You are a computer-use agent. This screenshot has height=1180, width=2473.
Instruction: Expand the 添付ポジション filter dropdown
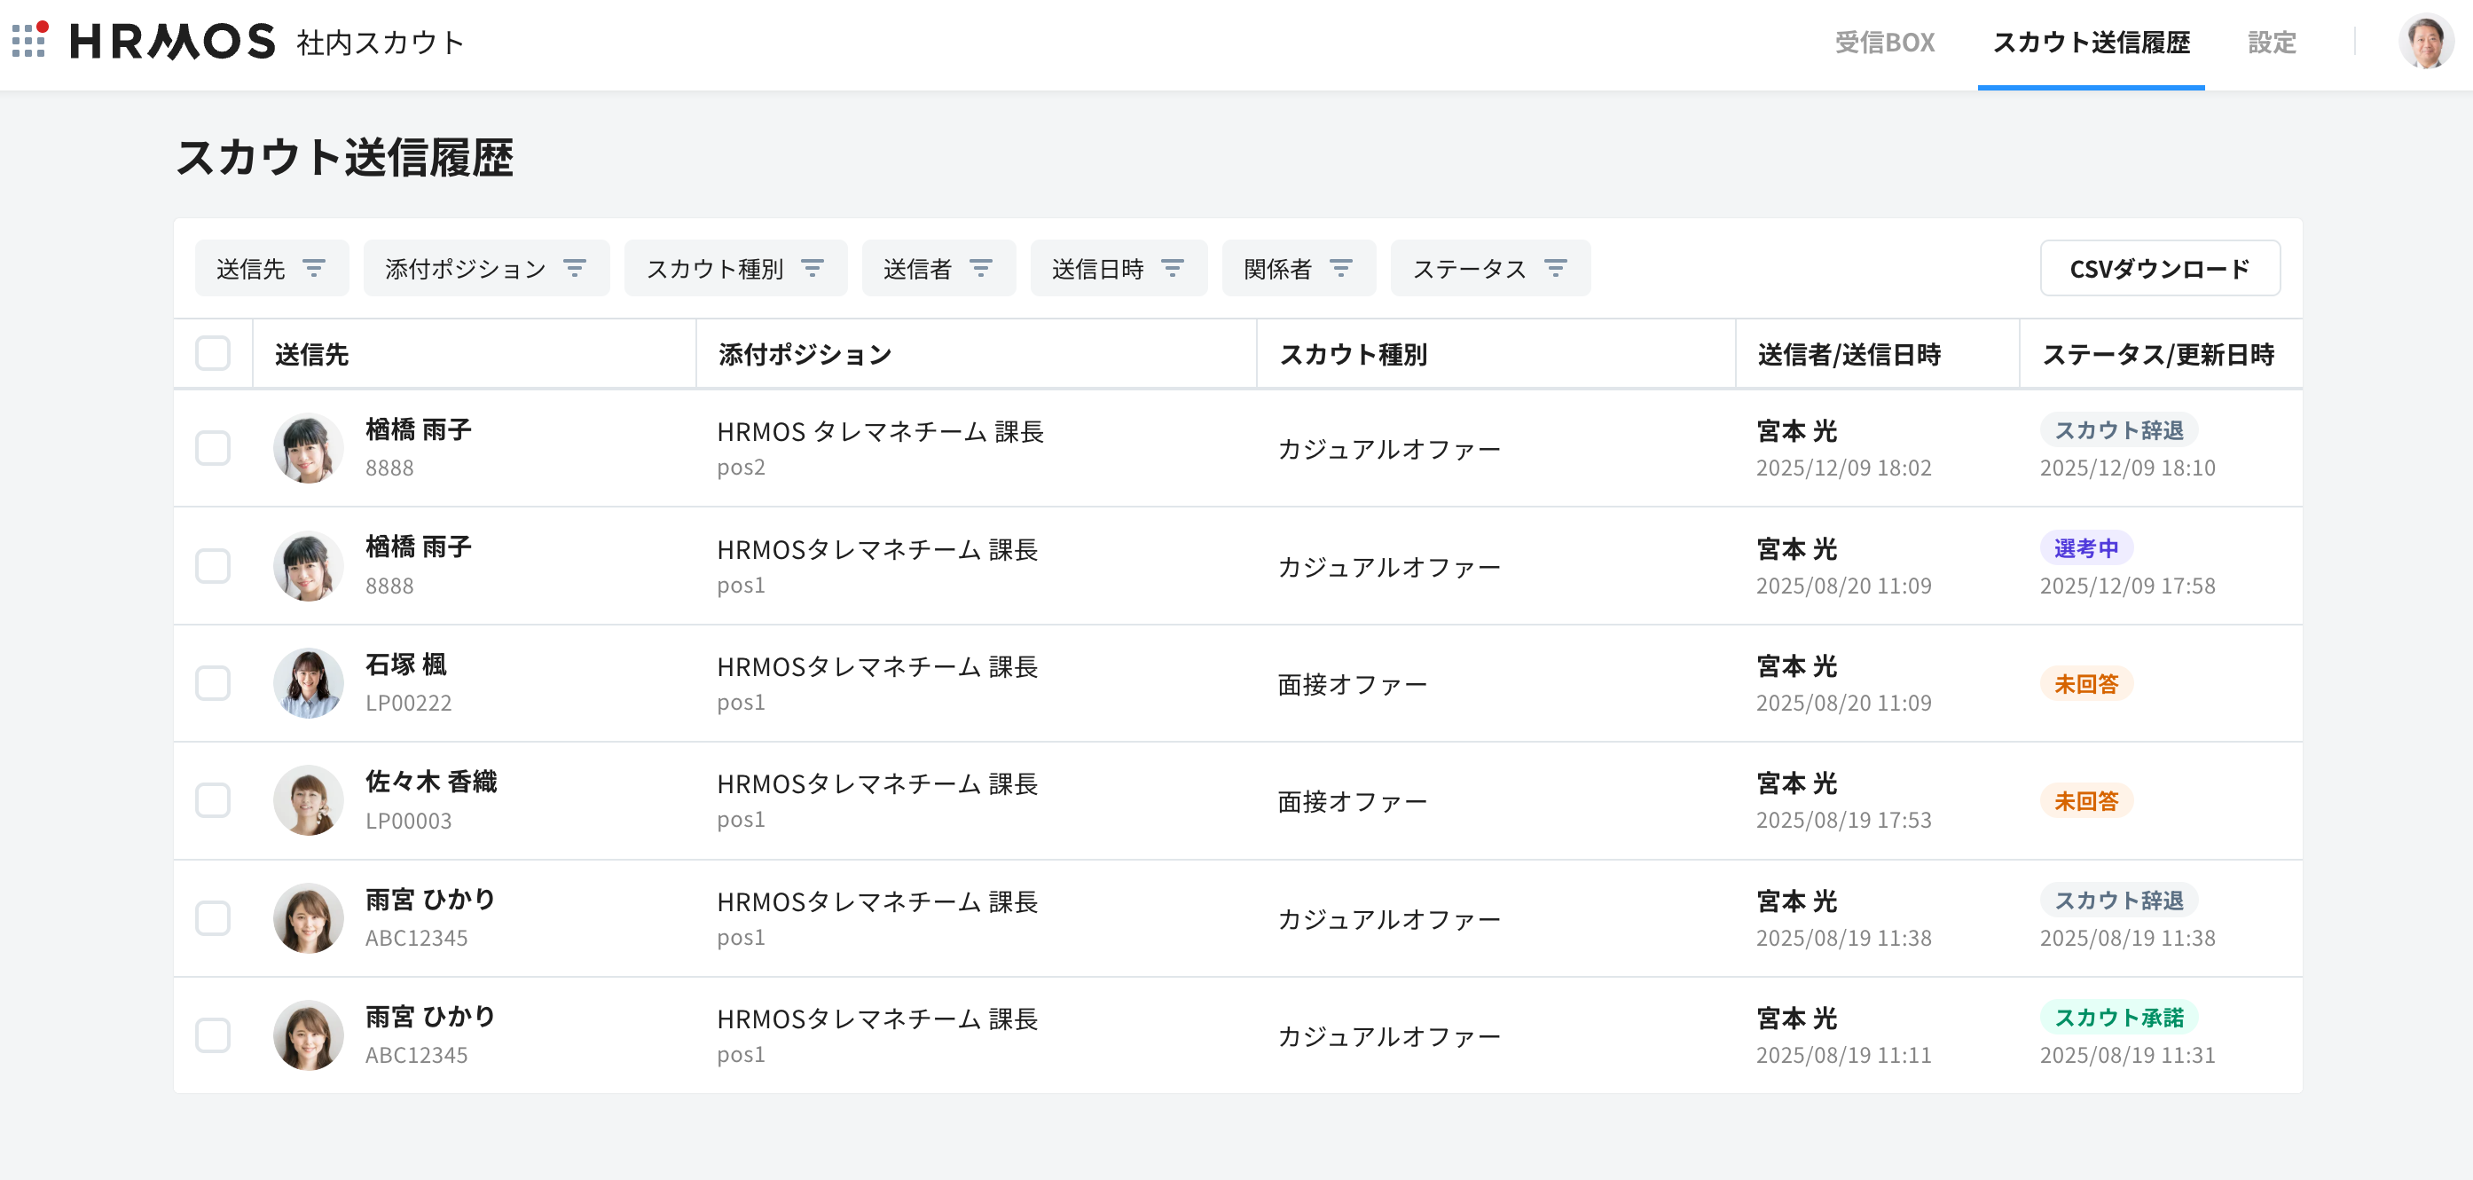coord(486,268)
